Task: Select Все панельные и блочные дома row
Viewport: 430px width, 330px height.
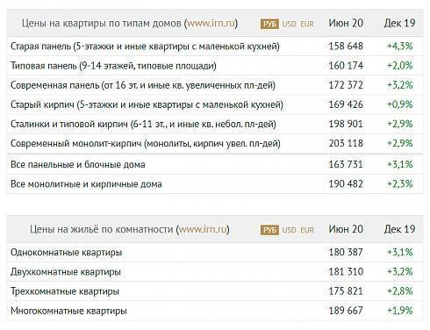Action: point(215,164)
